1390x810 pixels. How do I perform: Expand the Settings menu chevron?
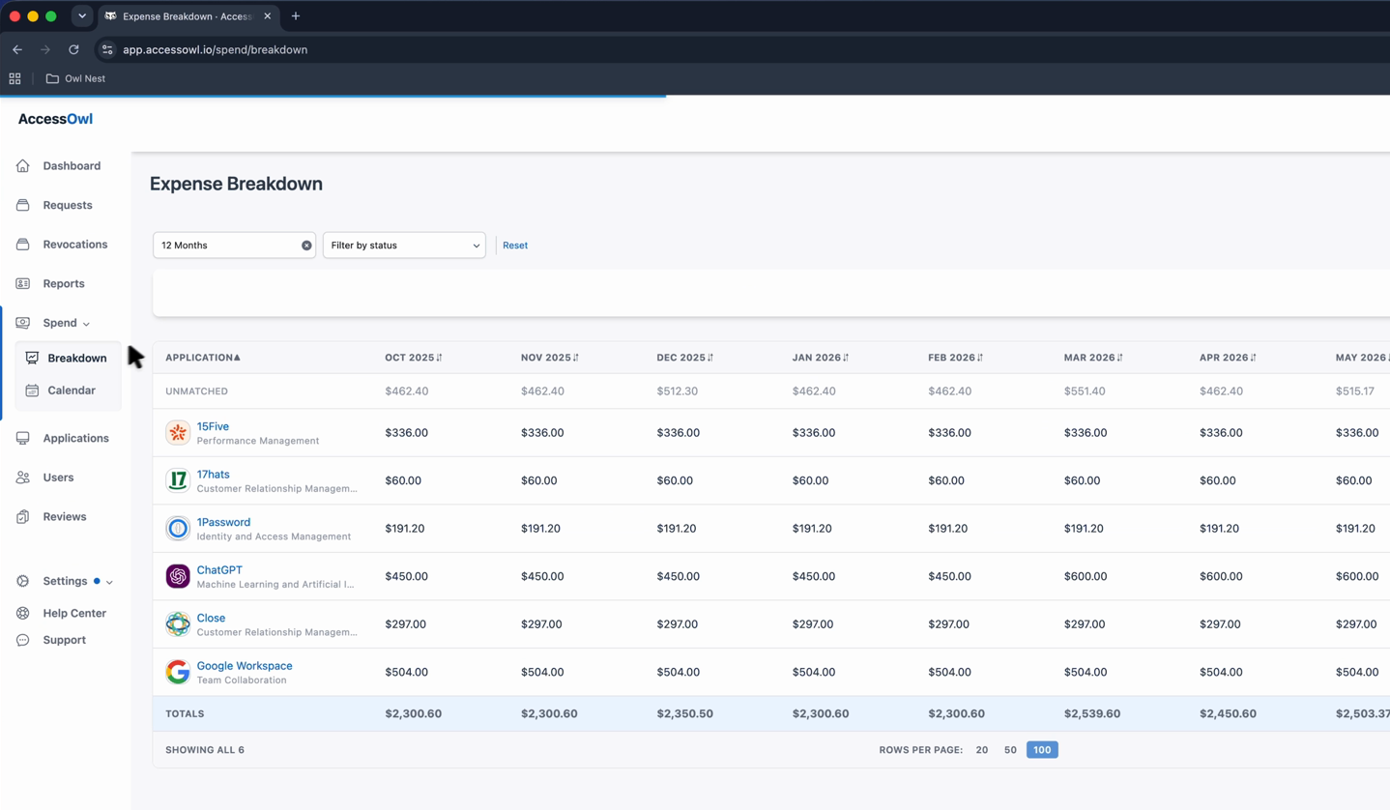tap(109, 582)
